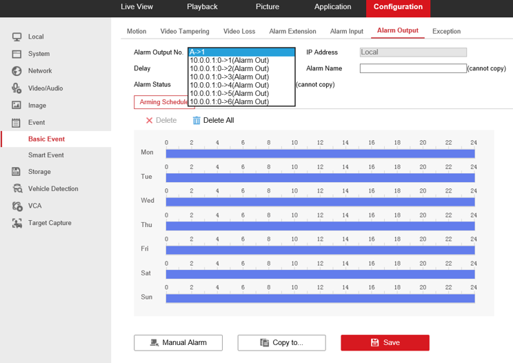Click the Alarm Name text field
The height and width of the screenshot is (363, 513).
(x=413, y=68)
